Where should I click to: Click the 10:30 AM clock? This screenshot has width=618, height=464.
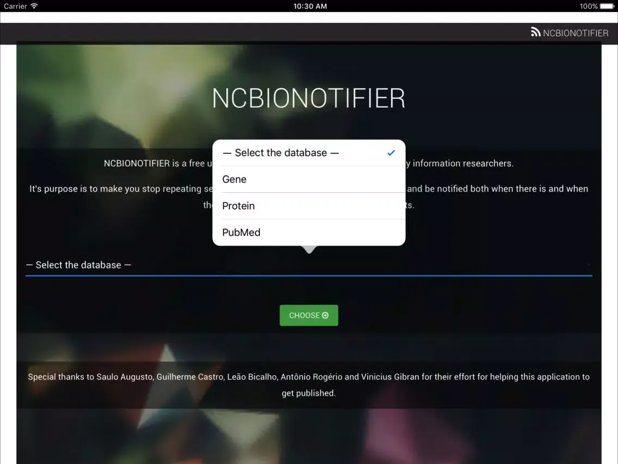pos(310,7)
